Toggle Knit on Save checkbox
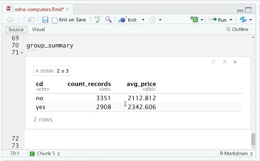Image resolution: width=260 pixels, height=161 pixels. pyautogui.click(x=54, y=21)
